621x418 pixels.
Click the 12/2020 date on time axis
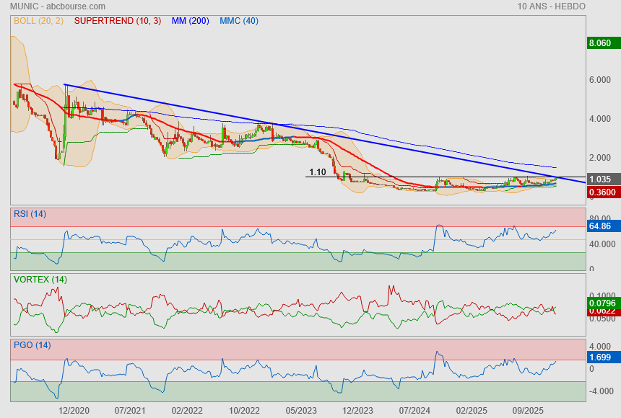(x=74, y=410)
